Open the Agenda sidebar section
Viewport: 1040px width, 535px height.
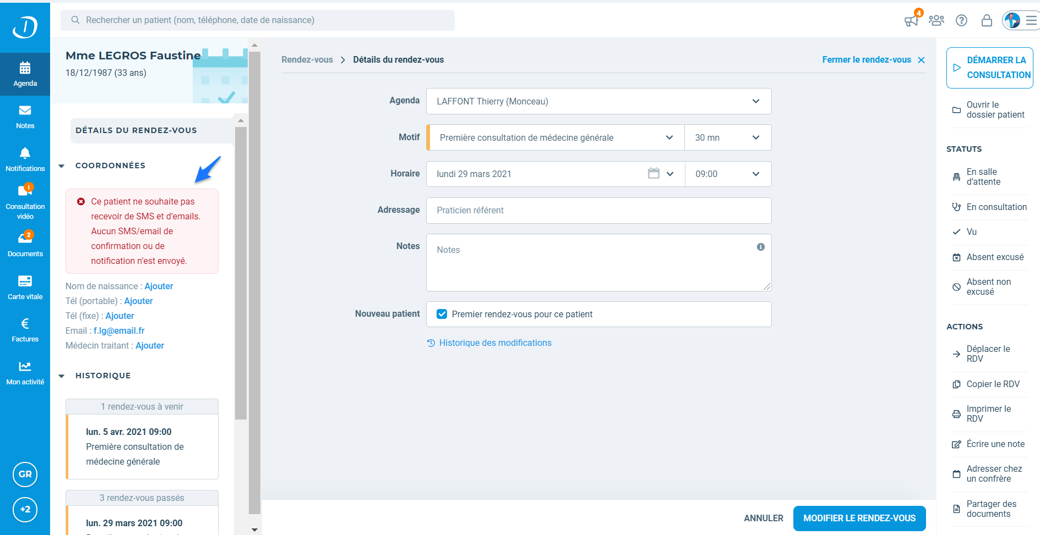(x=25, y=74)
